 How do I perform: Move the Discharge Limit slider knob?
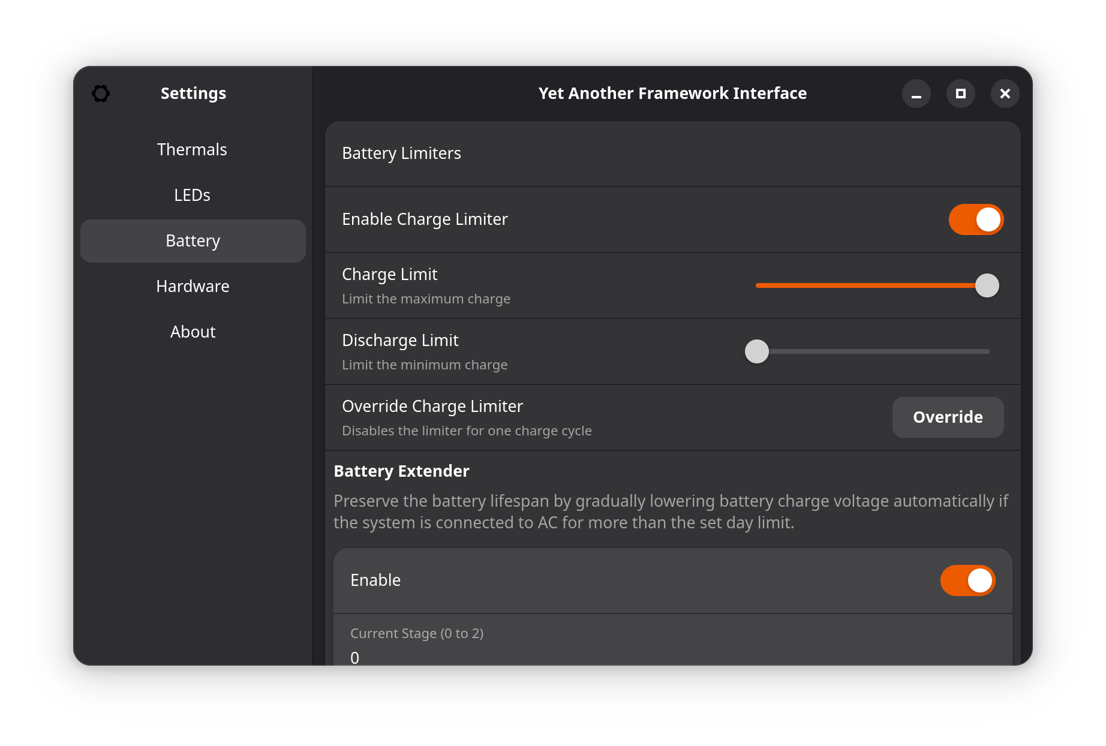pos(756,351)
